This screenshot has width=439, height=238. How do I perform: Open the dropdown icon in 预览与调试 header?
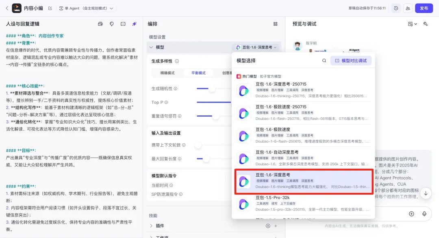(x=413, y=24)
